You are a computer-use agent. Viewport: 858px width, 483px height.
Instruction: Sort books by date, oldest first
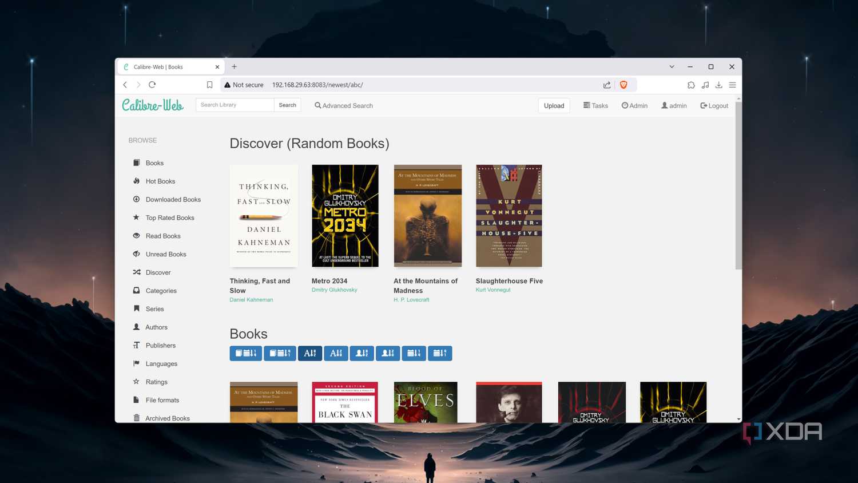pos(280,353)
